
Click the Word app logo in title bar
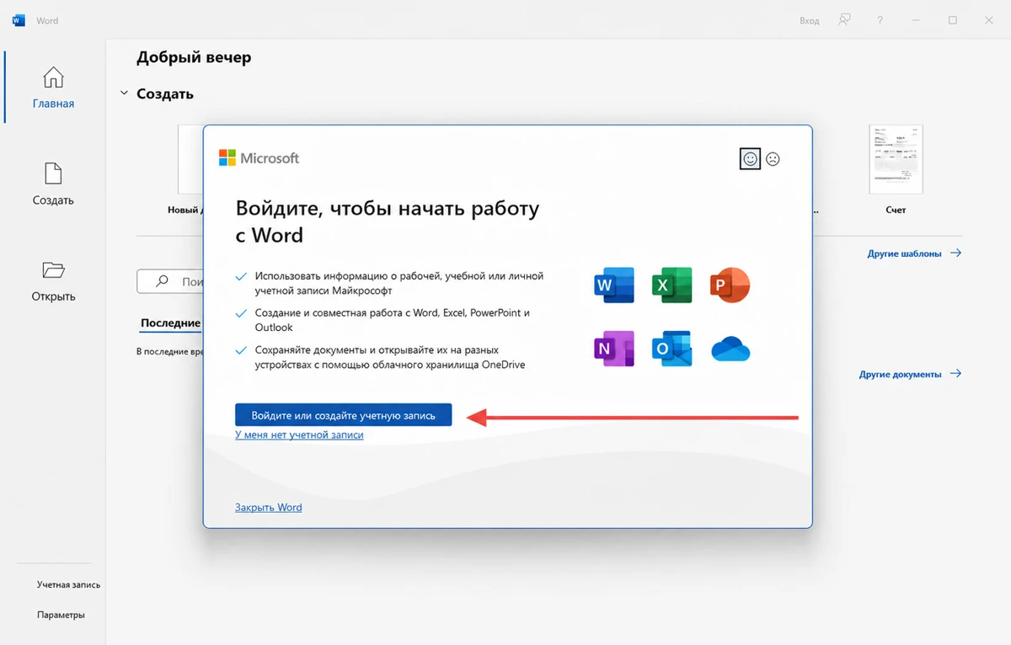pos(19,20)
